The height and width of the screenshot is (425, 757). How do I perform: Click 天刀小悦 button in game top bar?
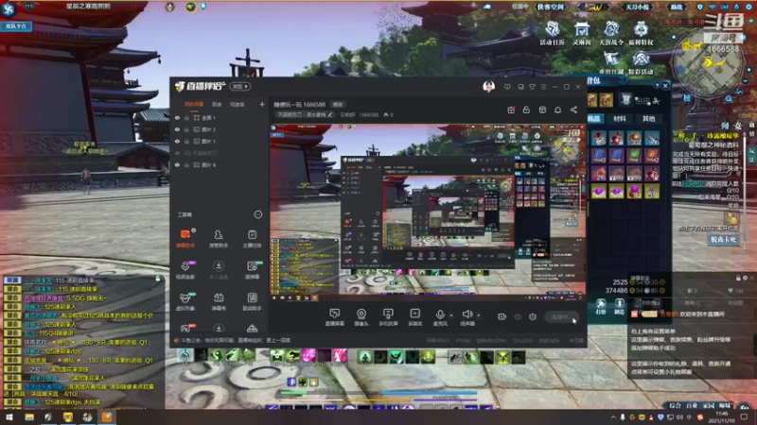pyautogui.click(x=637, y=7)
